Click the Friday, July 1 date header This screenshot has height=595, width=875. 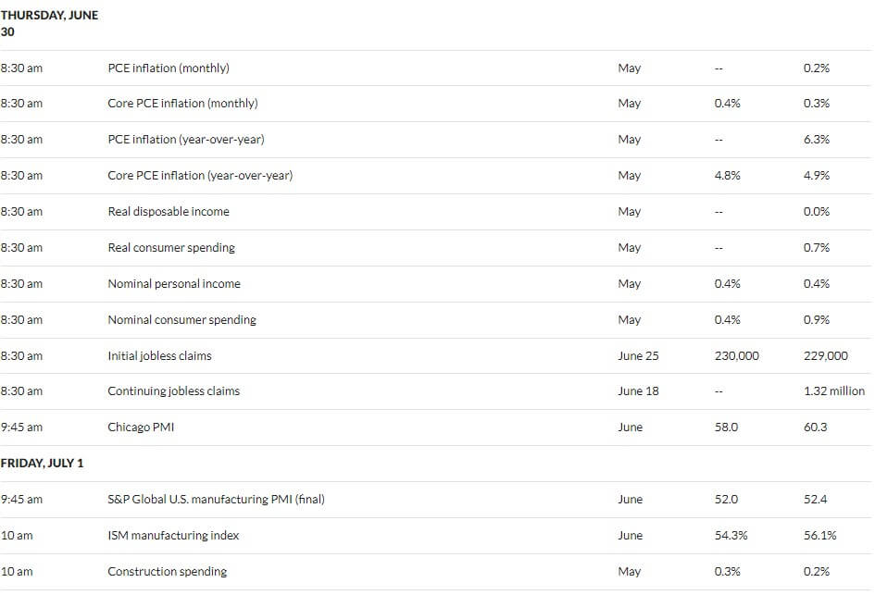click(42, 464)
